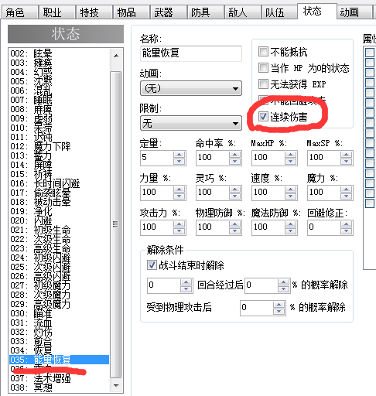
Task: Increase 魔法防御 % with up arrow
Action: 290,224
